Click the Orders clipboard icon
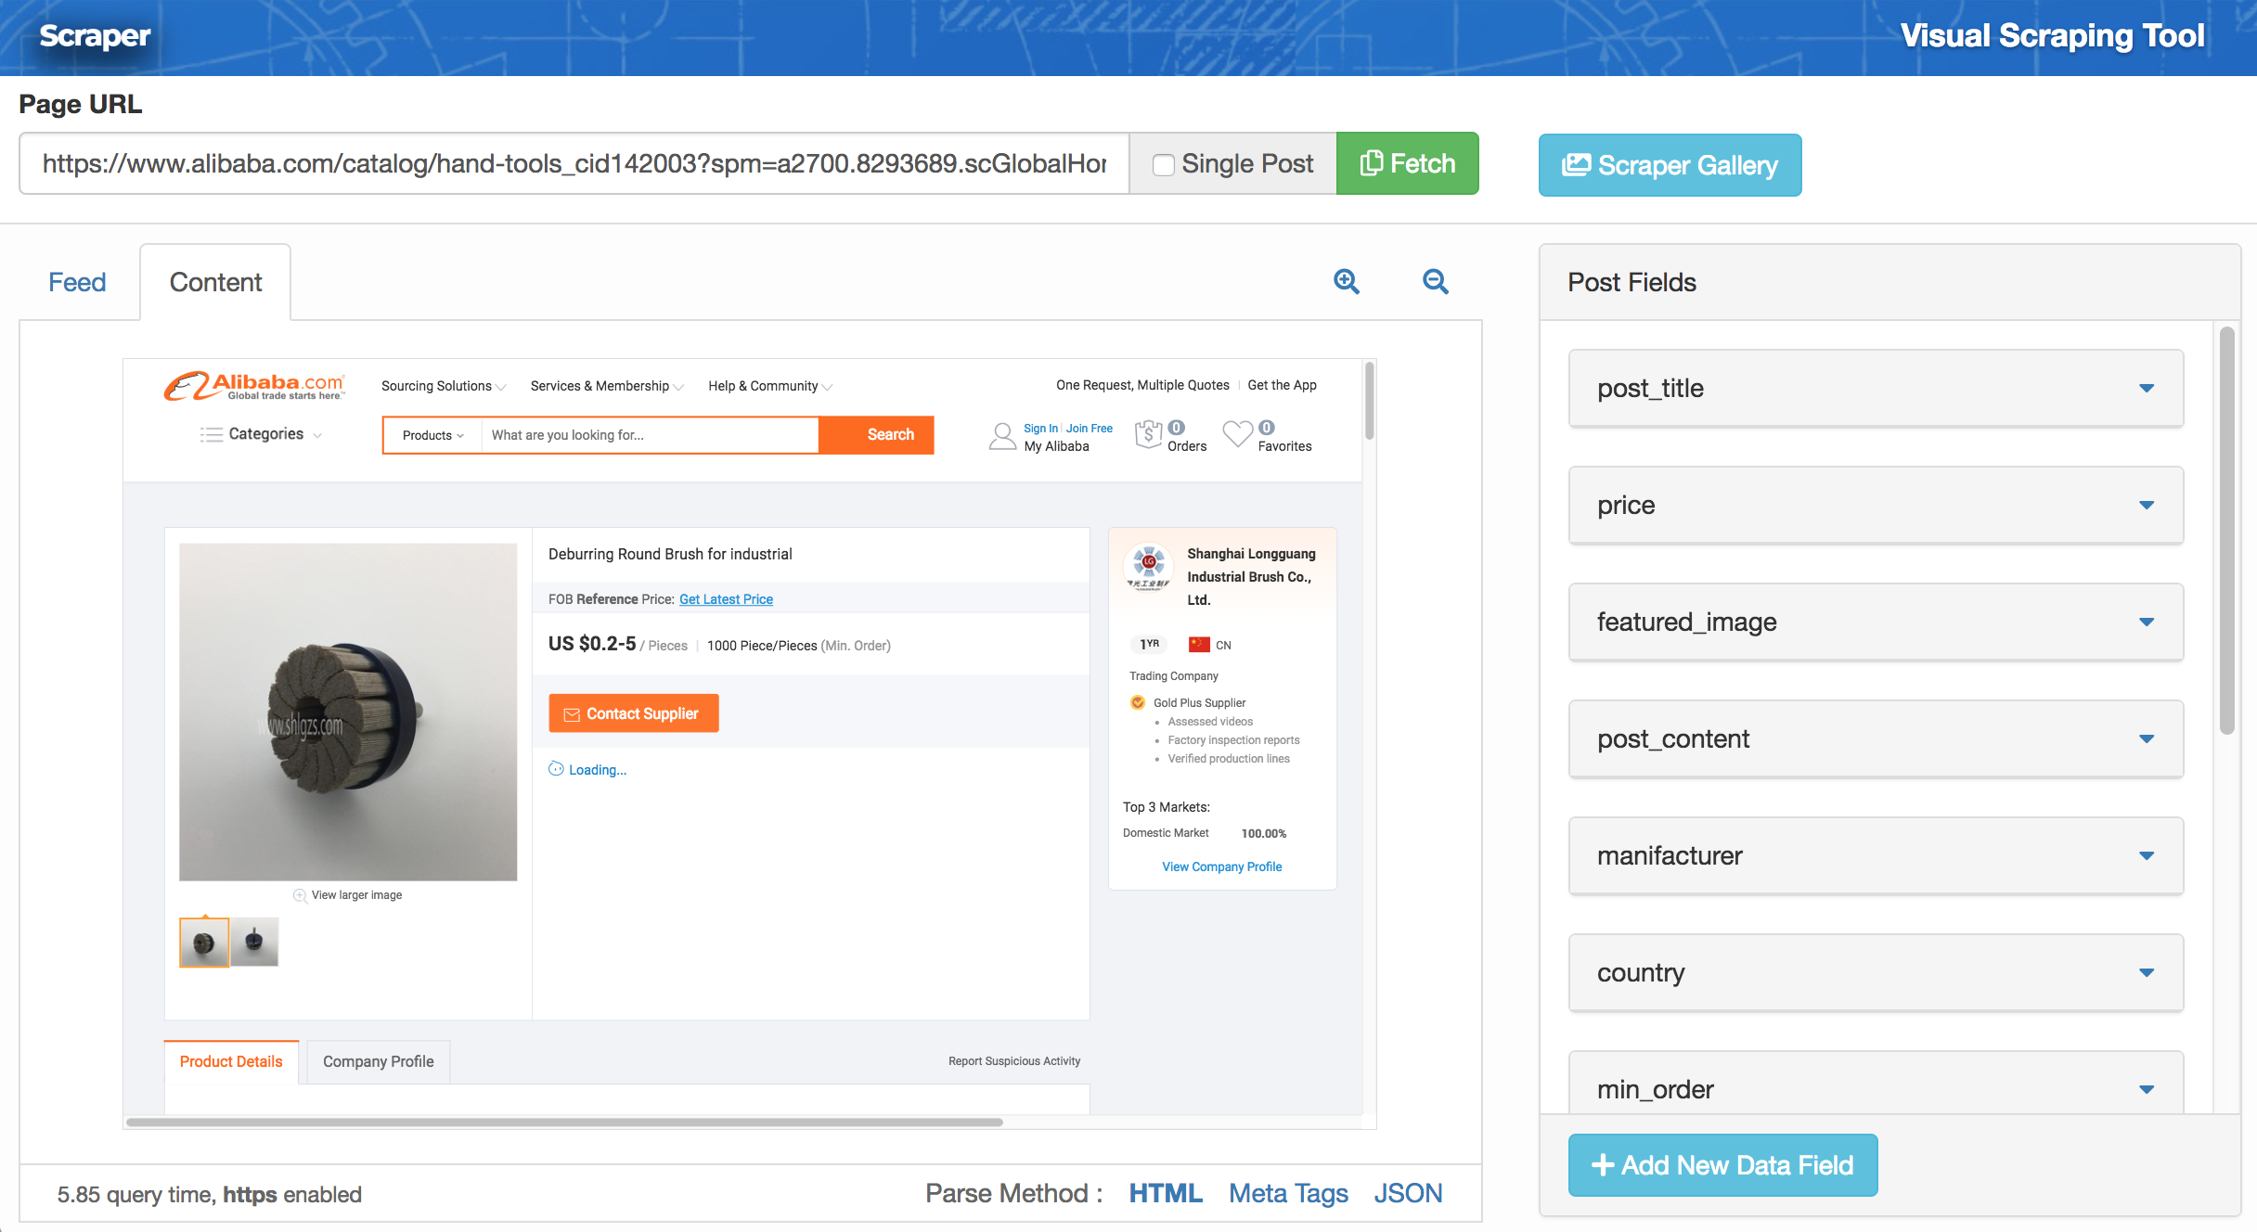The image size is (2257, 1232). [1148, 434]
